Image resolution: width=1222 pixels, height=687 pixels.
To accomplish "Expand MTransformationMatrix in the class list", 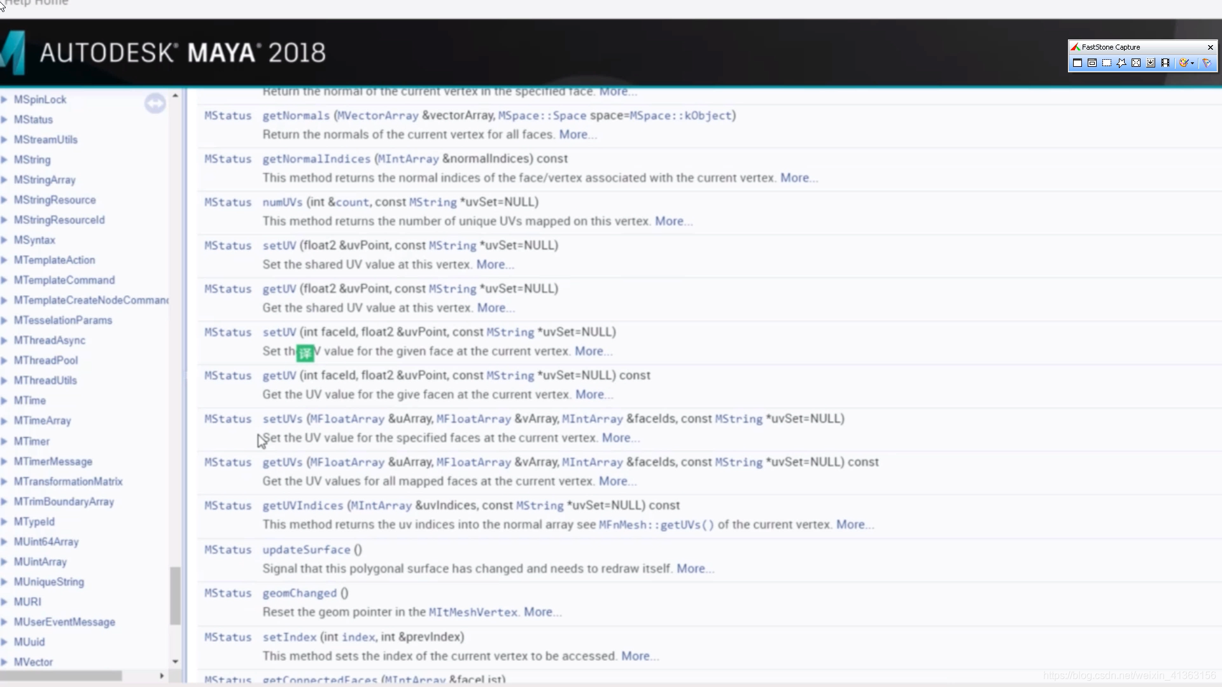I will [4, 482].
